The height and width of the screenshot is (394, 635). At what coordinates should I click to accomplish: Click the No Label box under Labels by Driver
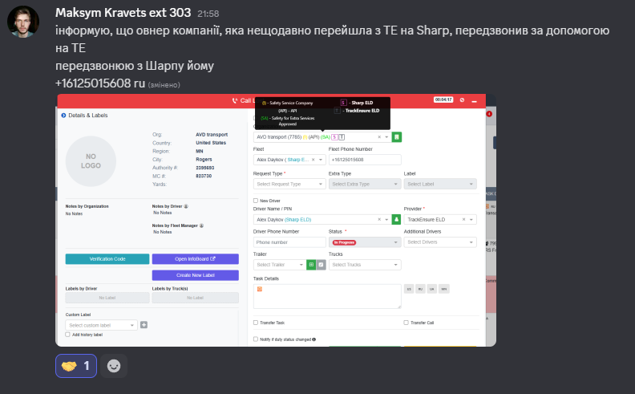pyautogui.click(x=107, y=298)
